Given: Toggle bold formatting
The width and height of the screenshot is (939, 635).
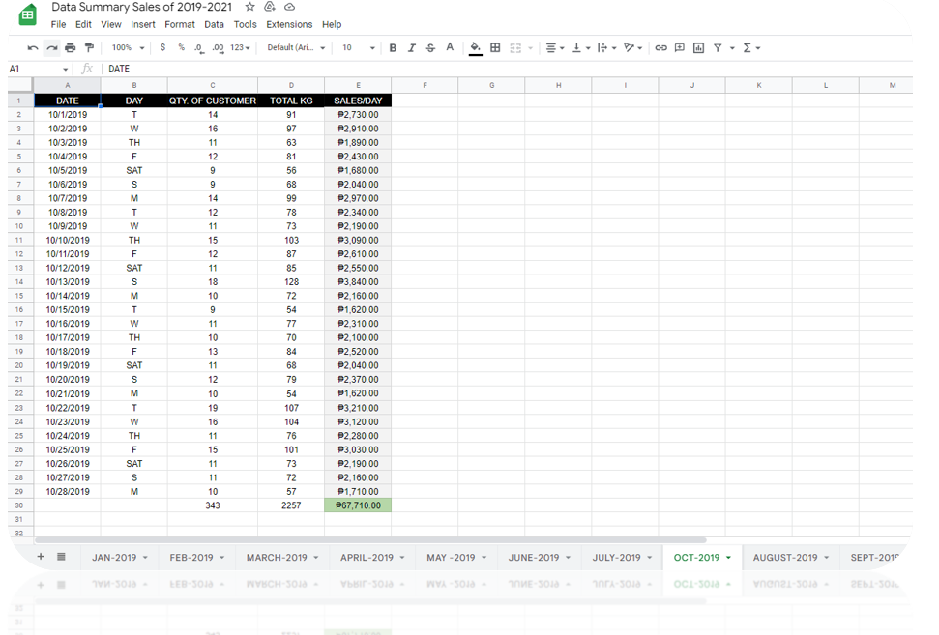Looking at the screenshot, I should (393, 48).
